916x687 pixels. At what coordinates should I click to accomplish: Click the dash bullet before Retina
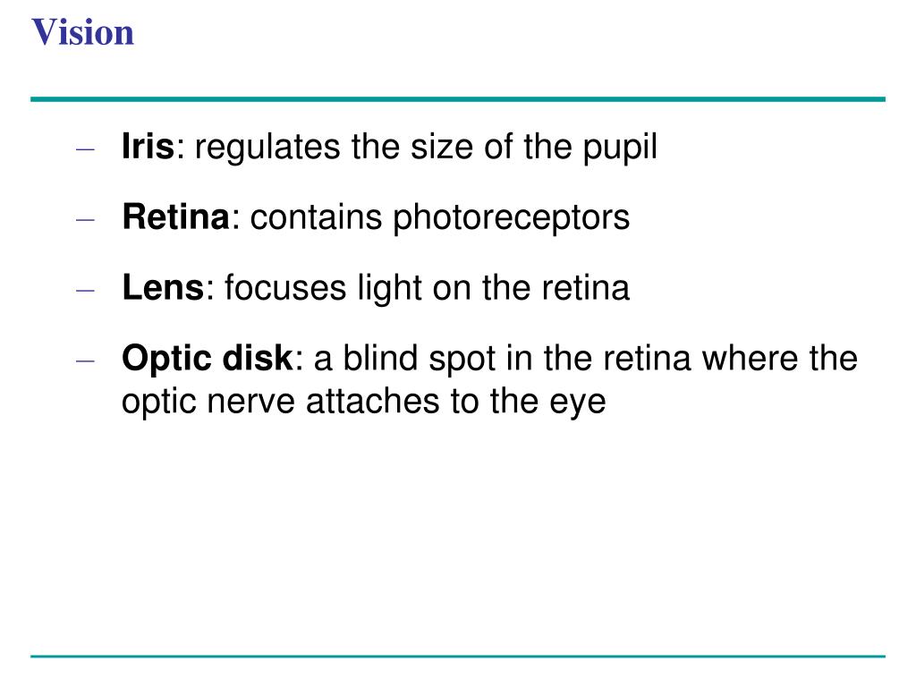[x=86, y=219]
